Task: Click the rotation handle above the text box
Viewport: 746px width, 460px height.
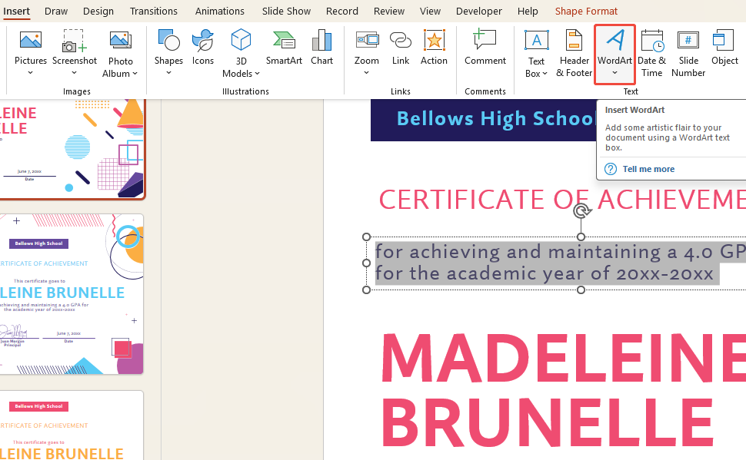Action: point(581,210)
